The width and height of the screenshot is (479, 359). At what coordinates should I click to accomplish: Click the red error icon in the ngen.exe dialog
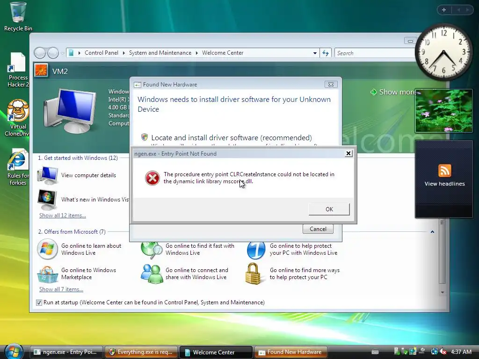(x=152, y=178)
